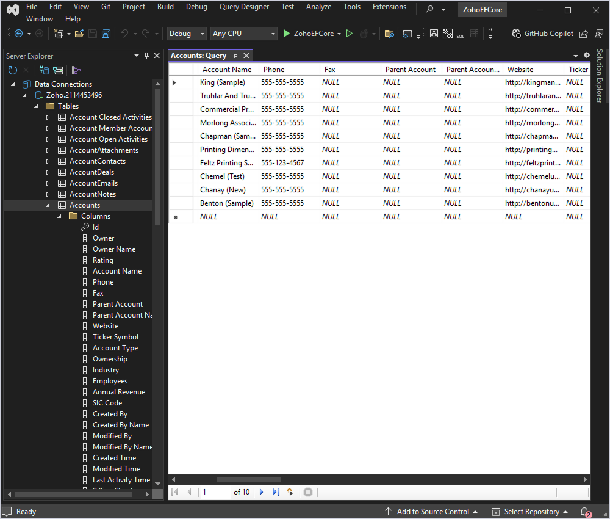The width and height of the screenshot is (610, 519).
Task: Open the Query Designer menu
Action: pyautogui.click(x=244, y=7)
